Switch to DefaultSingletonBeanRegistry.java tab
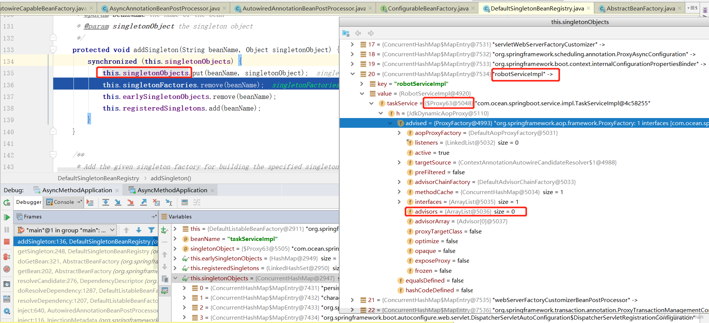Image resolution: width=709 pixels, height=323 pixels. click(537, 8)
